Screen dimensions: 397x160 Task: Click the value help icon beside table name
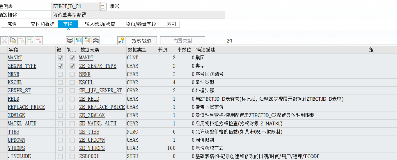(103, 7)
